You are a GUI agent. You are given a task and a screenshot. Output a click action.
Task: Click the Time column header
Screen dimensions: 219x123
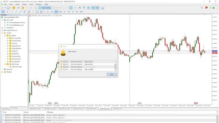point(4,112)
